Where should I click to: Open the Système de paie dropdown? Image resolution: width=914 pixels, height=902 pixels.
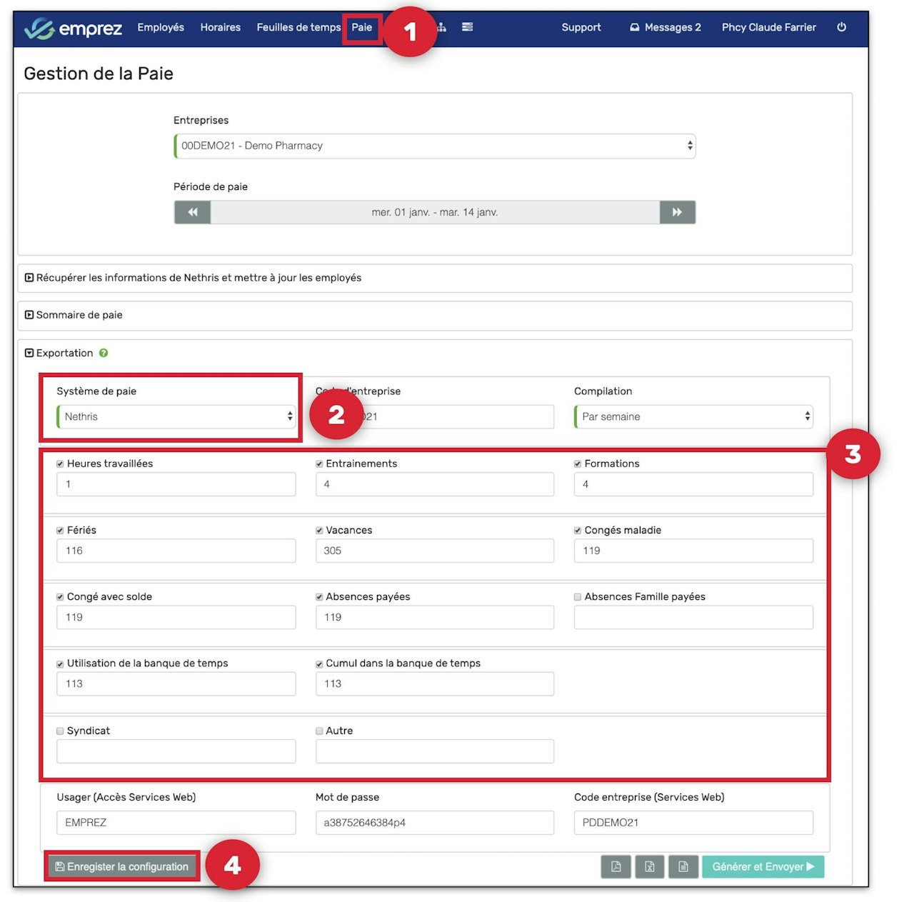(176, 416)
